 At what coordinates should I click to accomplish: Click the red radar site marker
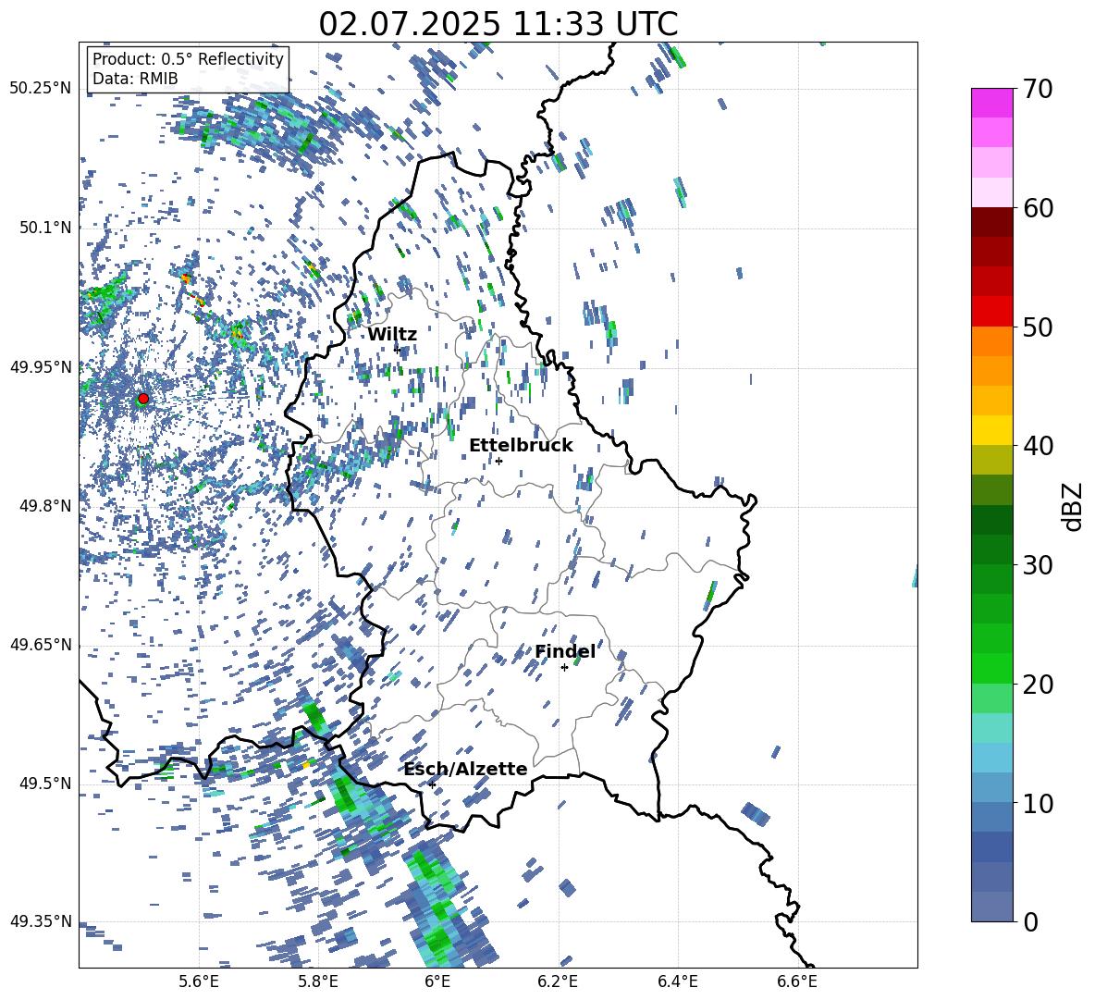143,399
